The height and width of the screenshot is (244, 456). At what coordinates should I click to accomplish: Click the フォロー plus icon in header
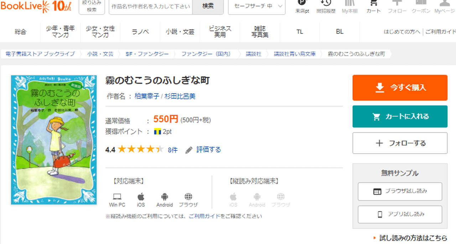click(397, 4)
